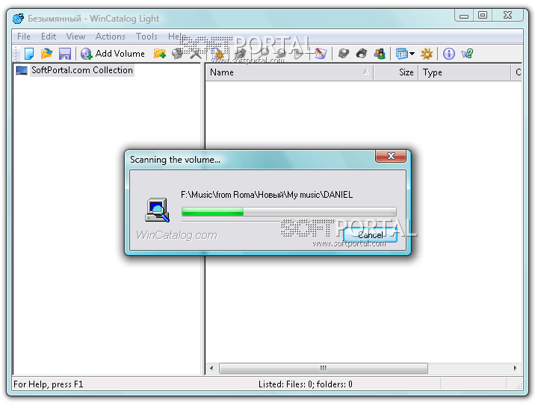The image size is (535, 406).
Task: Open options with the orange gear icon
Action: pyautogui.click(x=427, y=54)
